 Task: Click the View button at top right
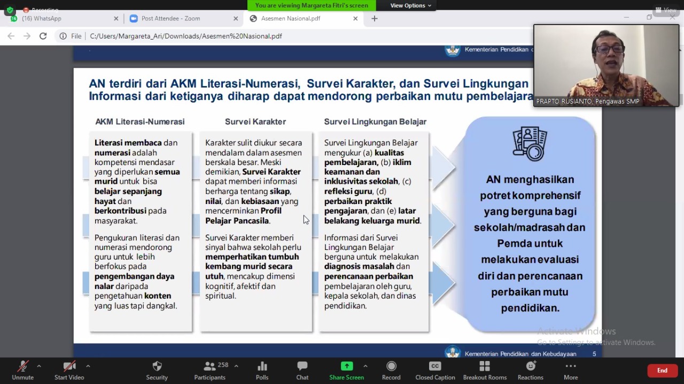tap(666, 10)
